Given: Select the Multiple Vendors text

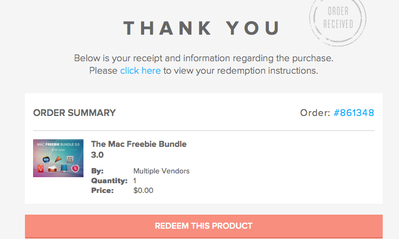Looking at the screenshot, I should pos(162,171).
